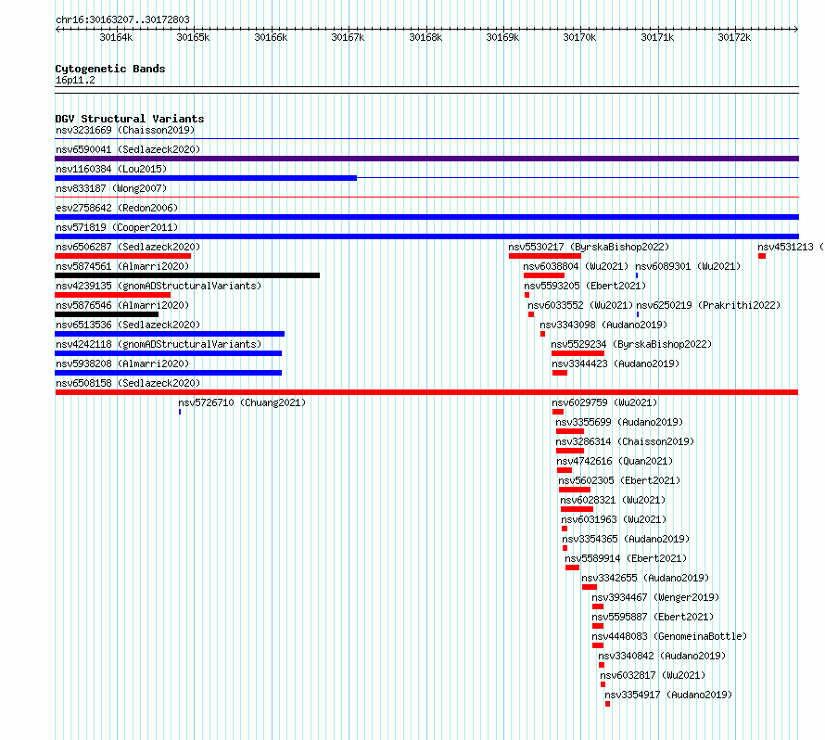825x740 pixels.
Task: Open the nsv6590041 (Sedlazeck2020) variant
Action: tap(128, 149)
